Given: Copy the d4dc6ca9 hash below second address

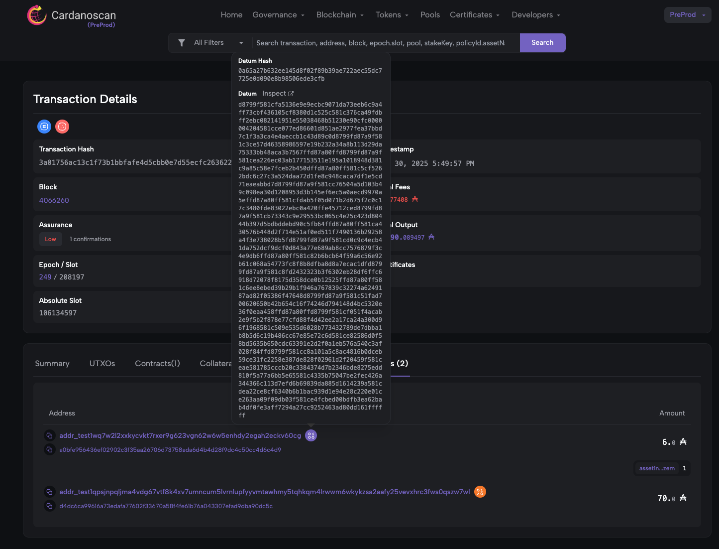Looking at the screenshot, I should point(49,506).
